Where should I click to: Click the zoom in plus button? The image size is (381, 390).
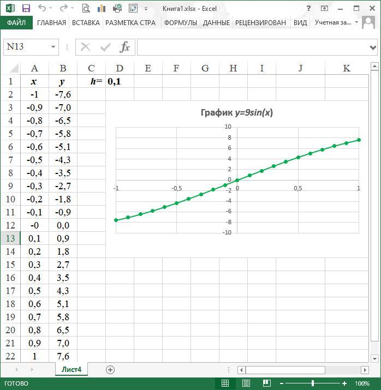pos(344,383)
